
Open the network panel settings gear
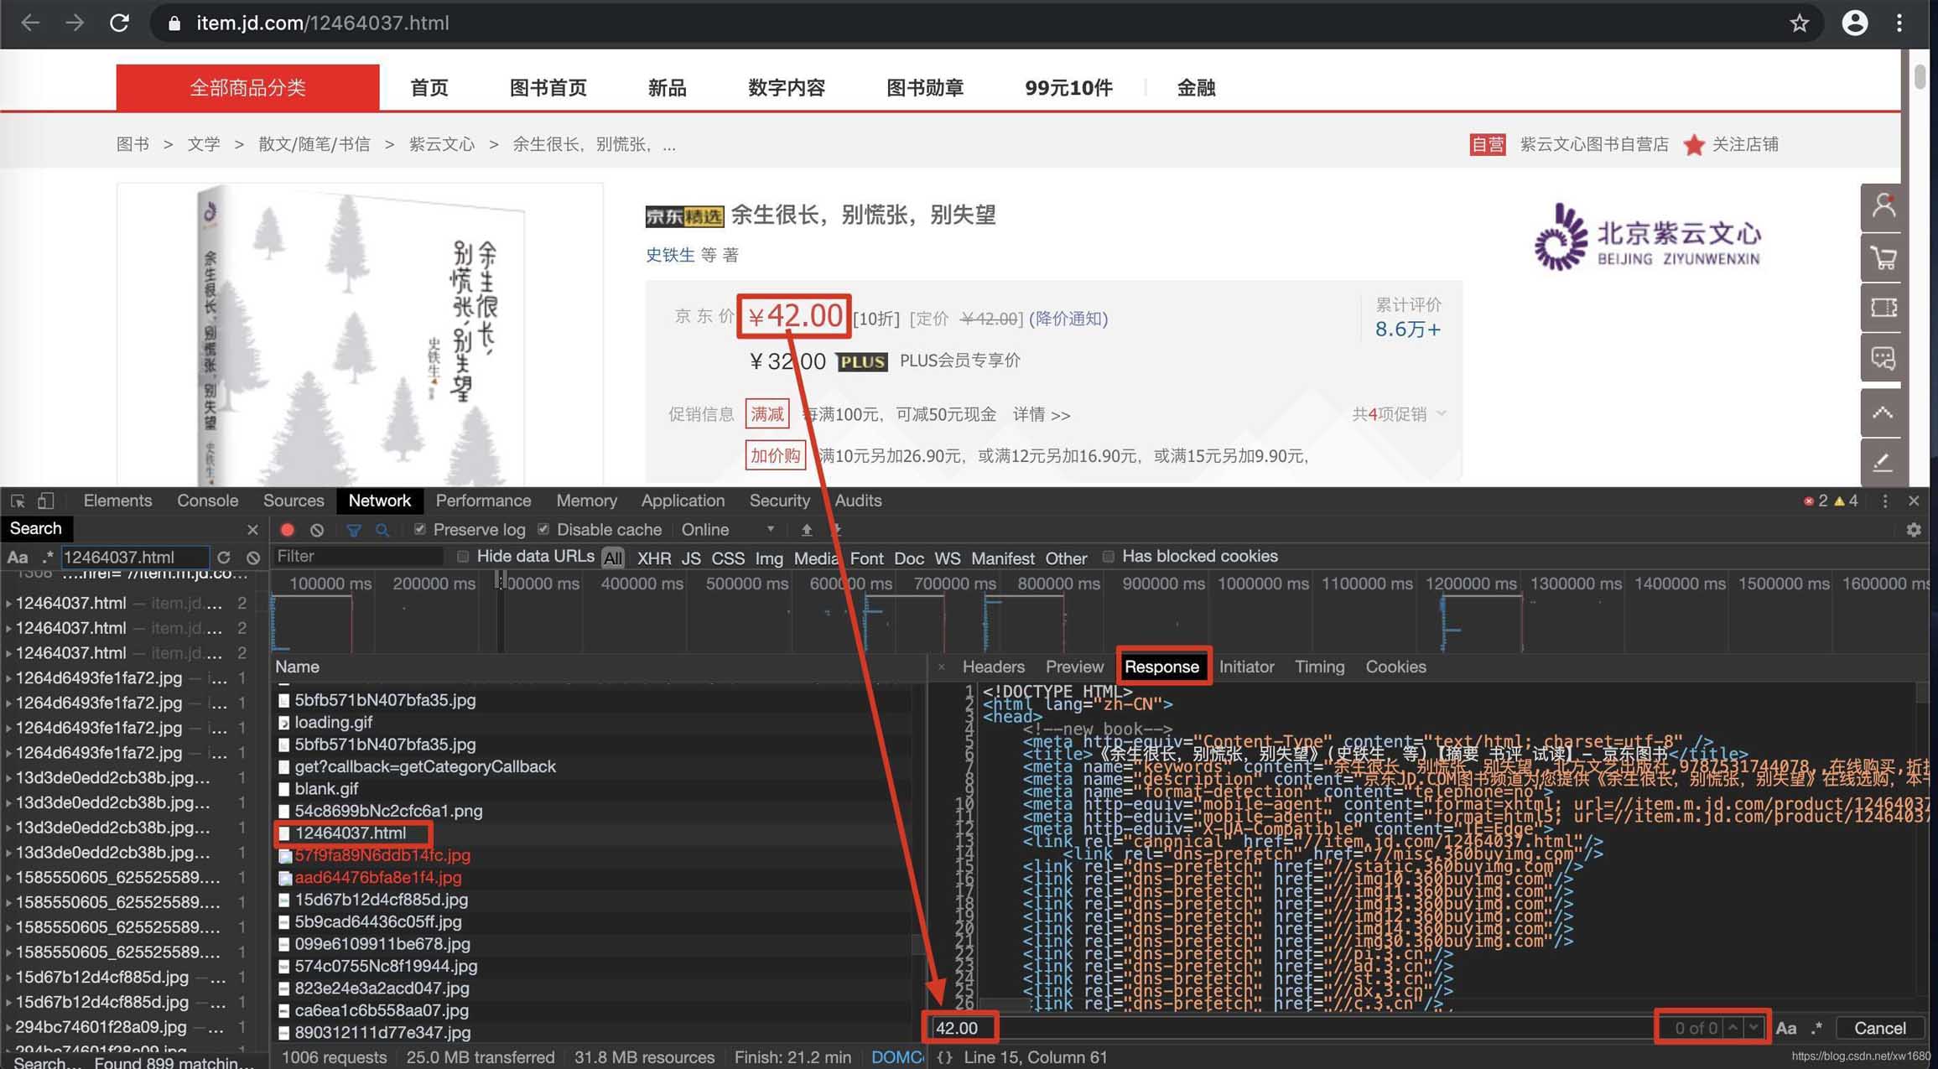click(x=1913, y=529)
